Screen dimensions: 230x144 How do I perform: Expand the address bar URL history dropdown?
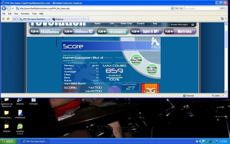tap(172, 8)
